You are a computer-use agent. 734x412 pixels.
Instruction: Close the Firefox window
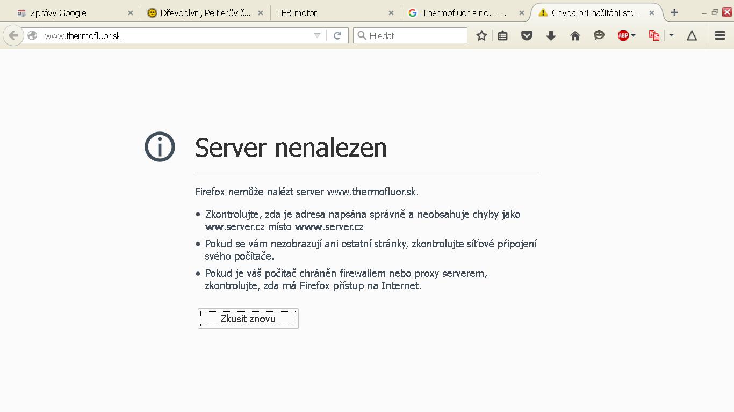pos(727,12)
